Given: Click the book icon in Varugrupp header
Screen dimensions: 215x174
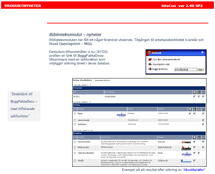Looking at the screenshot, I should tap(194, 92).
